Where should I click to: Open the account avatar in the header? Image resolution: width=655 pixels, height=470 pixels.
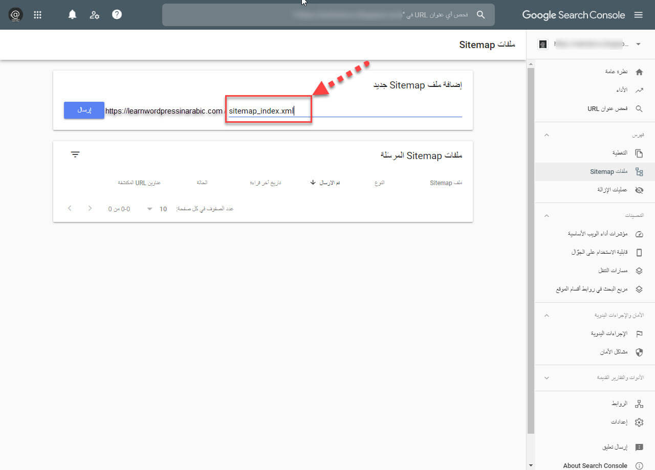(x=15, y=15)
